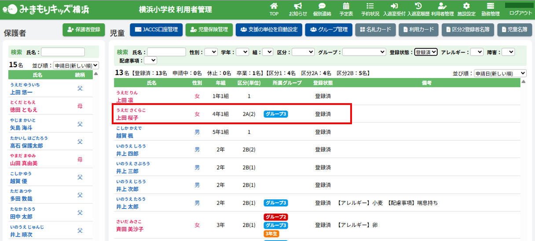Expand the アレルギー filter dropdown

476,52
